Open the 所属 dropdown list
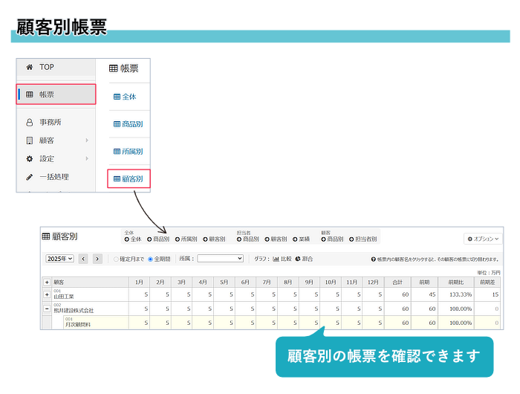Viewport: 520px width, 394px height. tap(220, 259)
